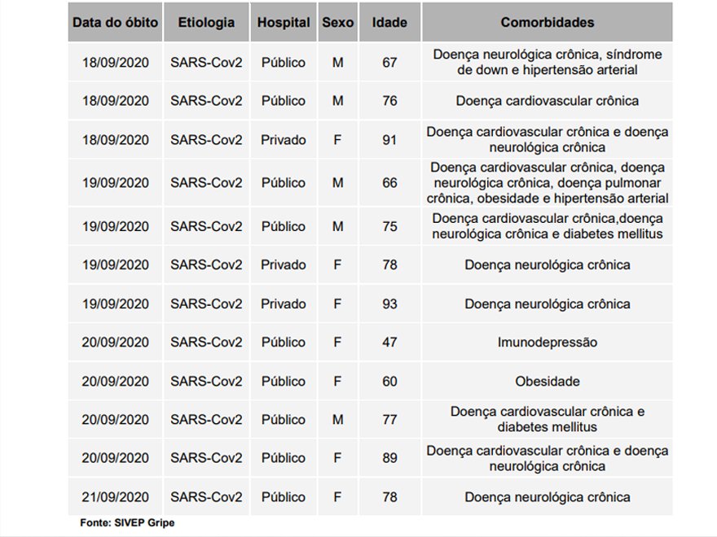This screenshot has height=537, width=717.
Task: Click the 'Etiologia' column header
Action: [x=206, y=23]
